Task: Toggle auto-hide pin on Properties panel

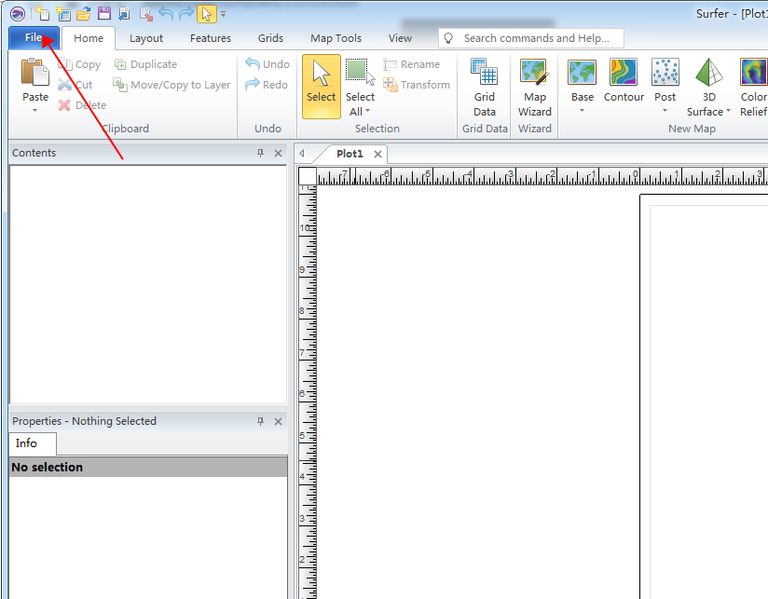Action: click(261, 422)
